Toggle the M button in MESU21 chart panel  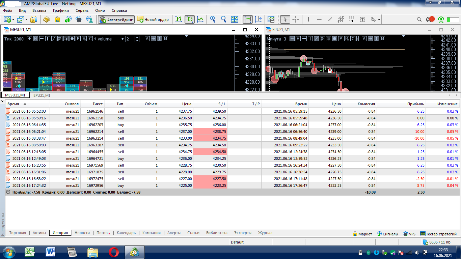[x=165, y=39]
